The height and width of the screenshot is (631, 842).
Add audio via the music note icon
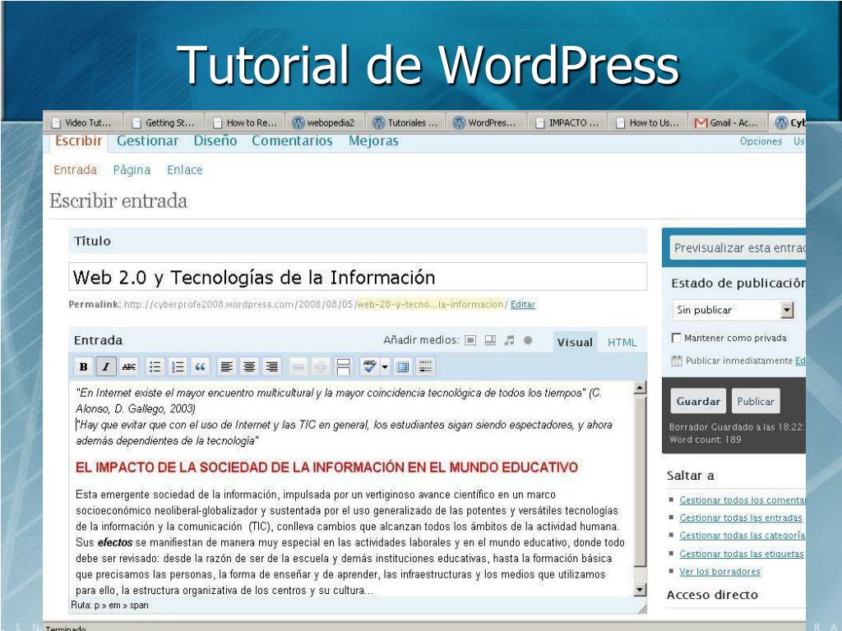click(x=510, y=340)
